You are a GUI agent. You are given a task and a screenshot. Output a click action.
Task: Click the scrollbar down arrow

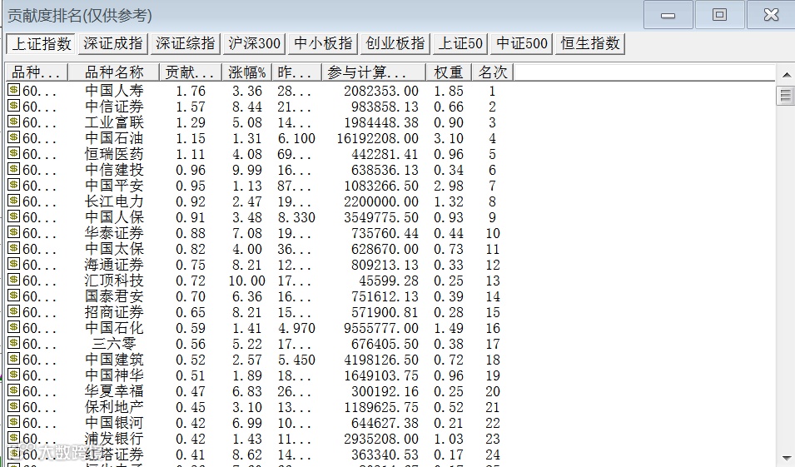pos(787,457)
